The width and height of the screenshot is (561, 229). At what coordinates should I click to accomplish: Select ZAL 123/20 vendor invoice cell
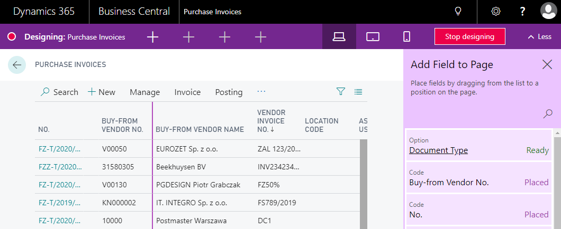(x=279, y=149)
